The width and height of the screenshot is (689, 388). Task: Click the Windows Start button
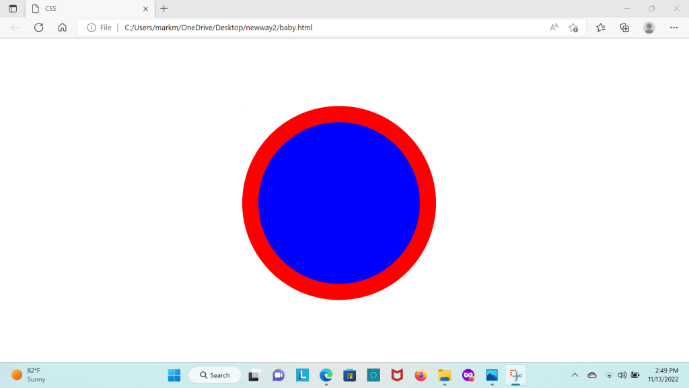(174, 375)
